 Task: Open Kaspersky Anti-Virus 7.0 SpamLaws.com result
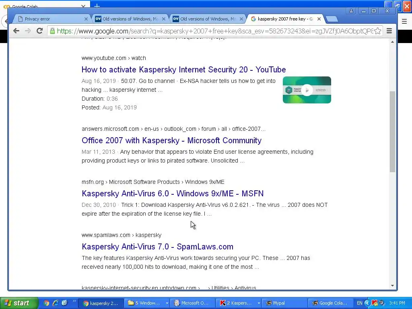click(x=157, y=247)
